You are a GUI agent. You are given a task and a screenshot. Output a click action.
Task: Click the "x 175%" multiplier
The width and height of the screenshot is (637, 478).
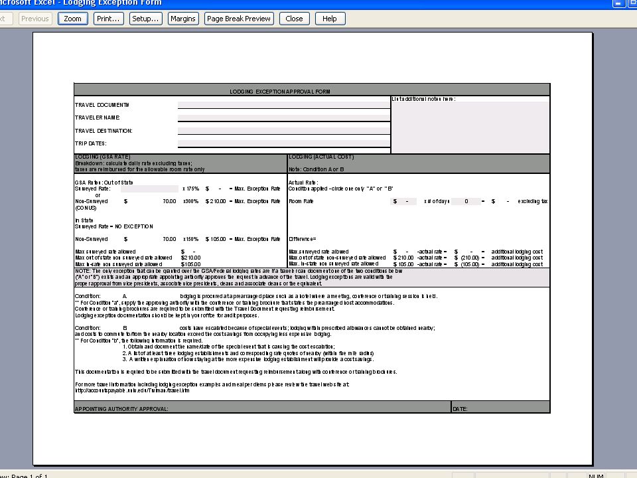[191, 189]
